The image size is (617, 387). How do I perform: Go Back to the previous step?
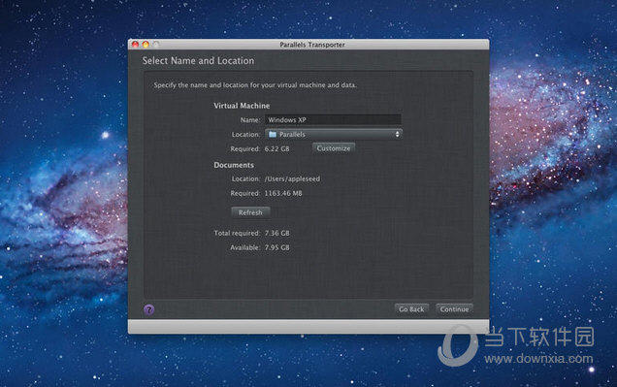click(x=411, y=309)
